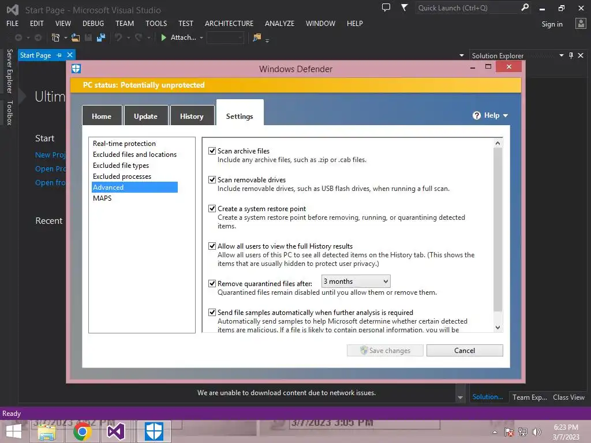Select Excluded processes in settings list
Viewport: 591px width, 443px height.
pyautogui.click(x=122, y=177)
